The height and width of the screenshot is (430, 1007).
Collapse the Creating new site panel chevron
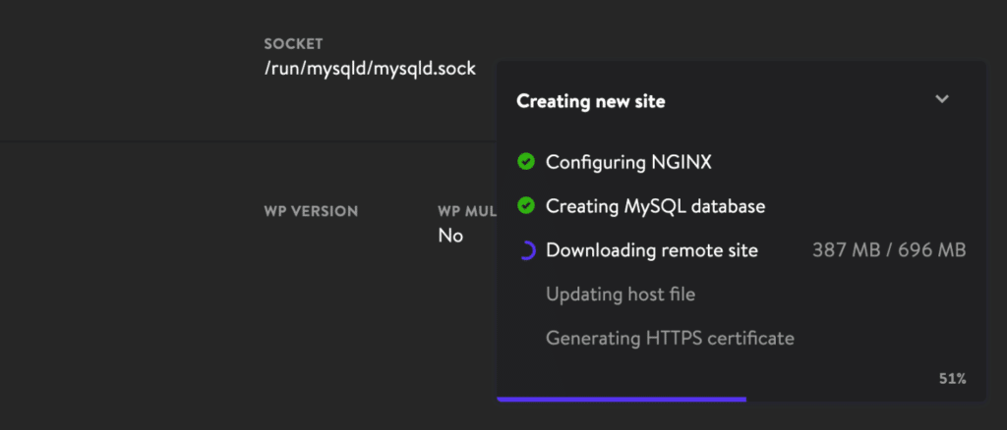point(941,99)
